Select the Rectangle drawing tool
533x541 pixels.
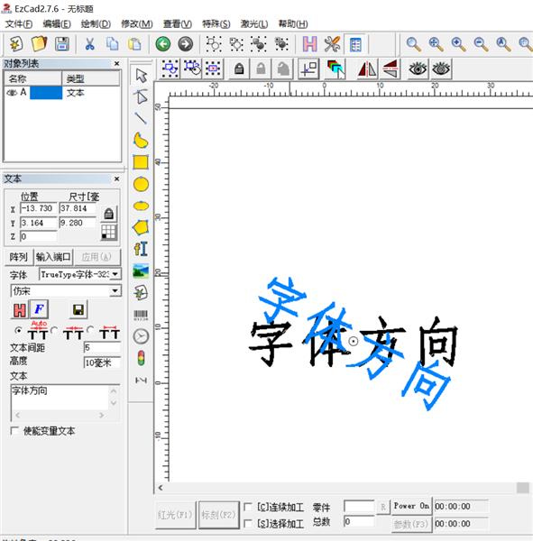tap(141, 162)
